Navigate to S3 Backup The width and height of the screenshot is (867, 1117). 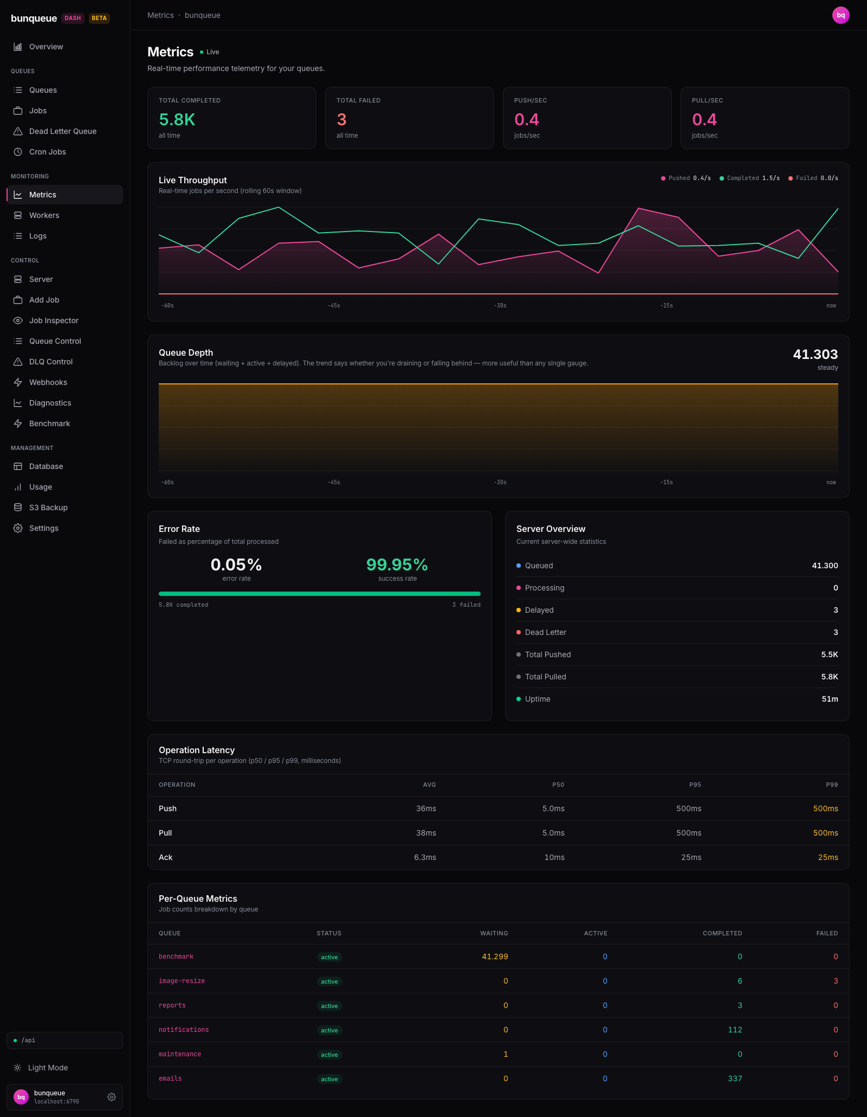pos(64,508)
